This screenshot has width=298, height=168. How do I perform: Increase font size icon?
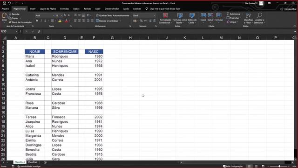[65, 15]
